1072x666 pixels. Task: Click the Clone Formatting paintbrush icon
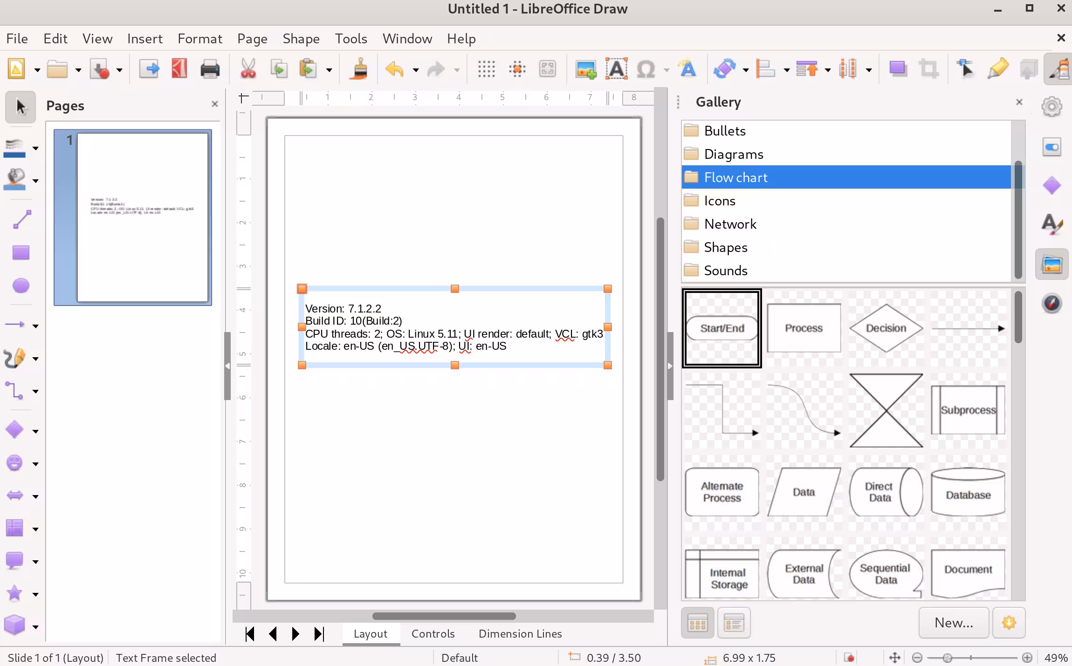pos(359,69)
